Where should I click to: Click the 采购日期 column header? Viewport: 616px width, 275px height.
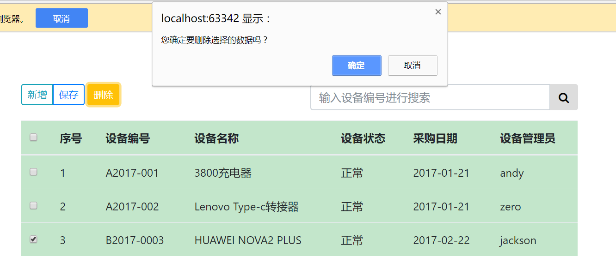point(435,138)
